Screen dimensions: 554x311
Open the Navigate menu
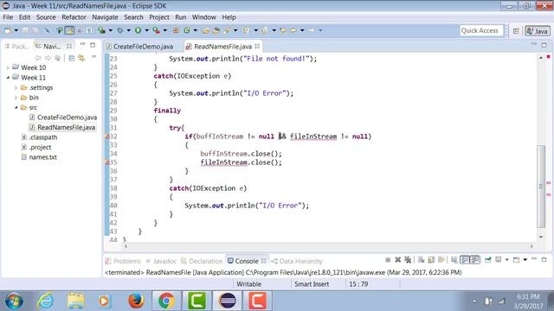[x=105, y=17]
